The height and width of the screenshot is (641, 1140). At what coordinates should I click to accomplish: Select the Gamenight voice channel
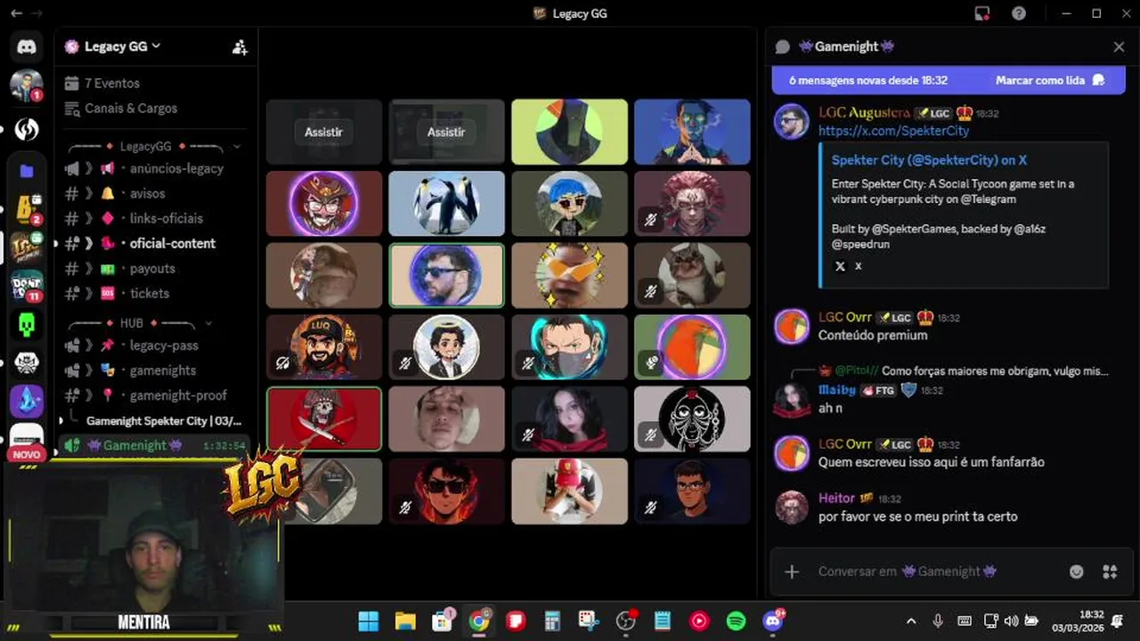(154, 445)
